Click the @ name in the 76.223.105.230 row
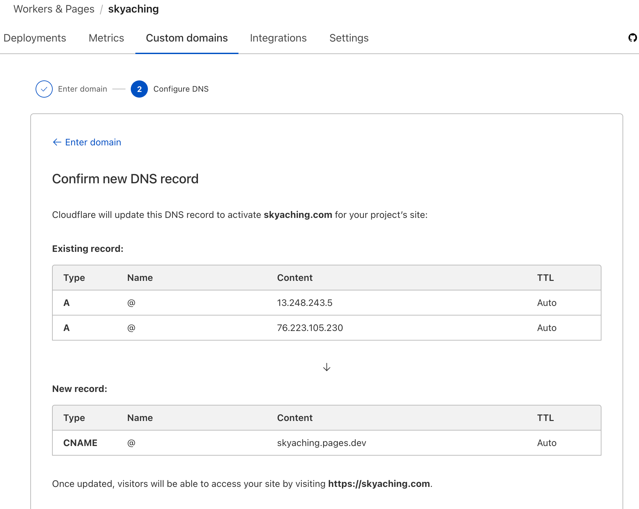 coord(131,328)
